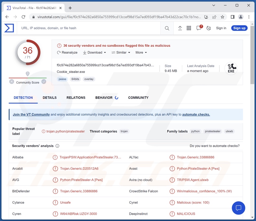Switch to the DETECTION tab

23,98
